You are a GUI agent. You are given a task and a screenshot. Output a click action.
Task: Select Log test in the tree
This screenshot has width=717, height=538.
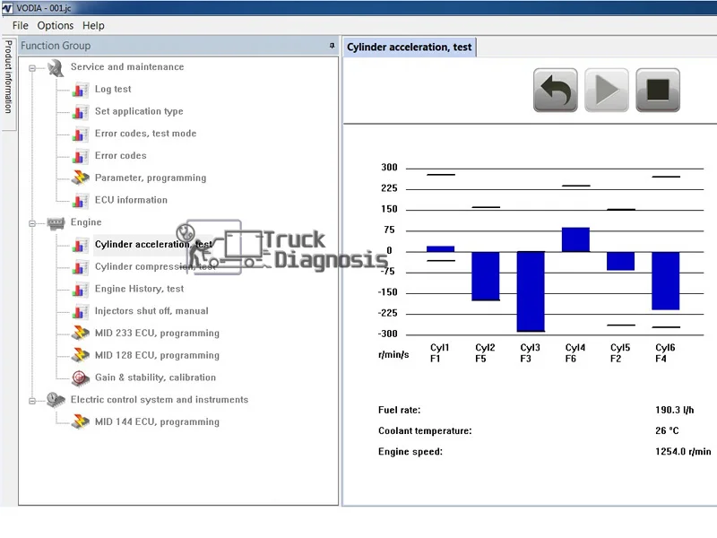click(113, 89)
